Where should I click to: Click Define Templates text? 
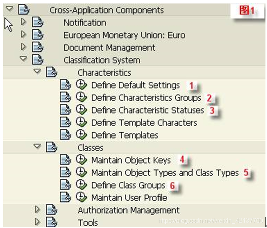(x=125, y=135)
